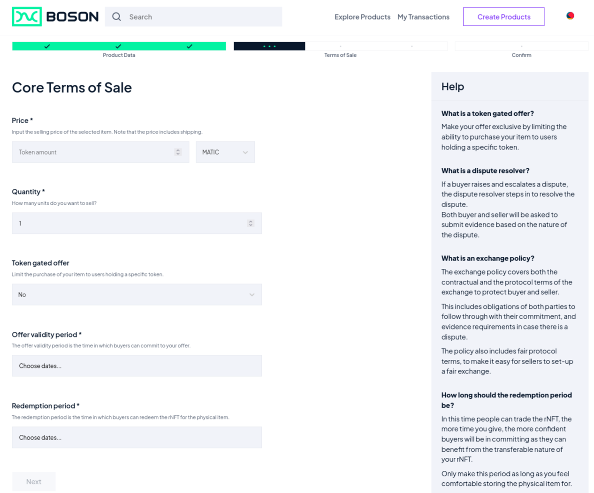The width and height of the screenshot is (594, 493).
Task: Click the chevron on the Token gated dropdown
Action: [x=253, y=294]
